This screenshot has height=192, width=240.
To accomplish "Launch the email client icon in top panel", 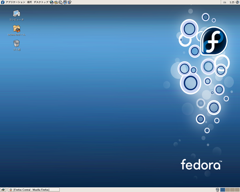I will [x=56, y=2].
